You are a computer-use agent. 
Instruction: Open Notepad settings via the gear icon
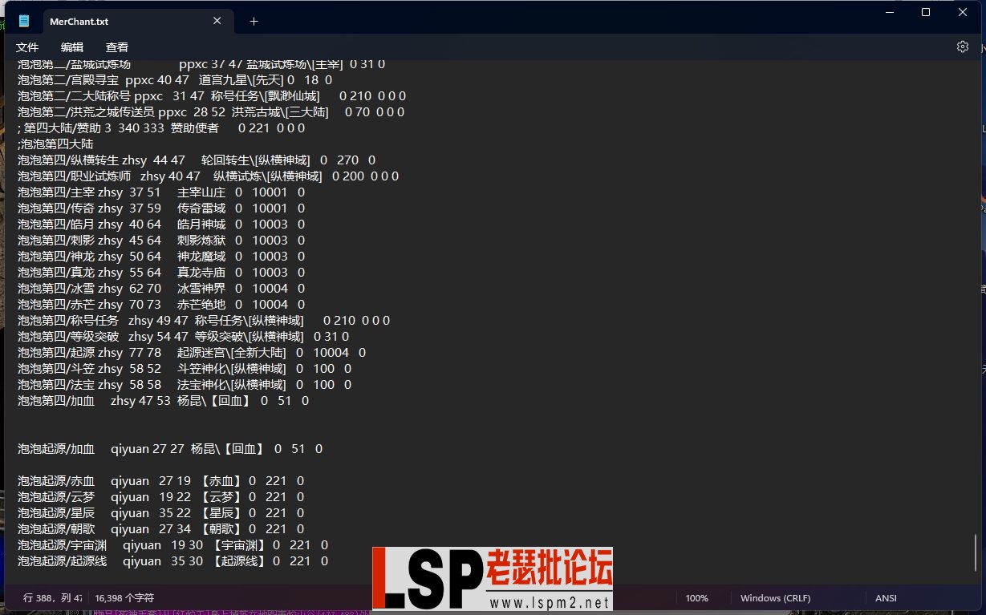(962, 47)
